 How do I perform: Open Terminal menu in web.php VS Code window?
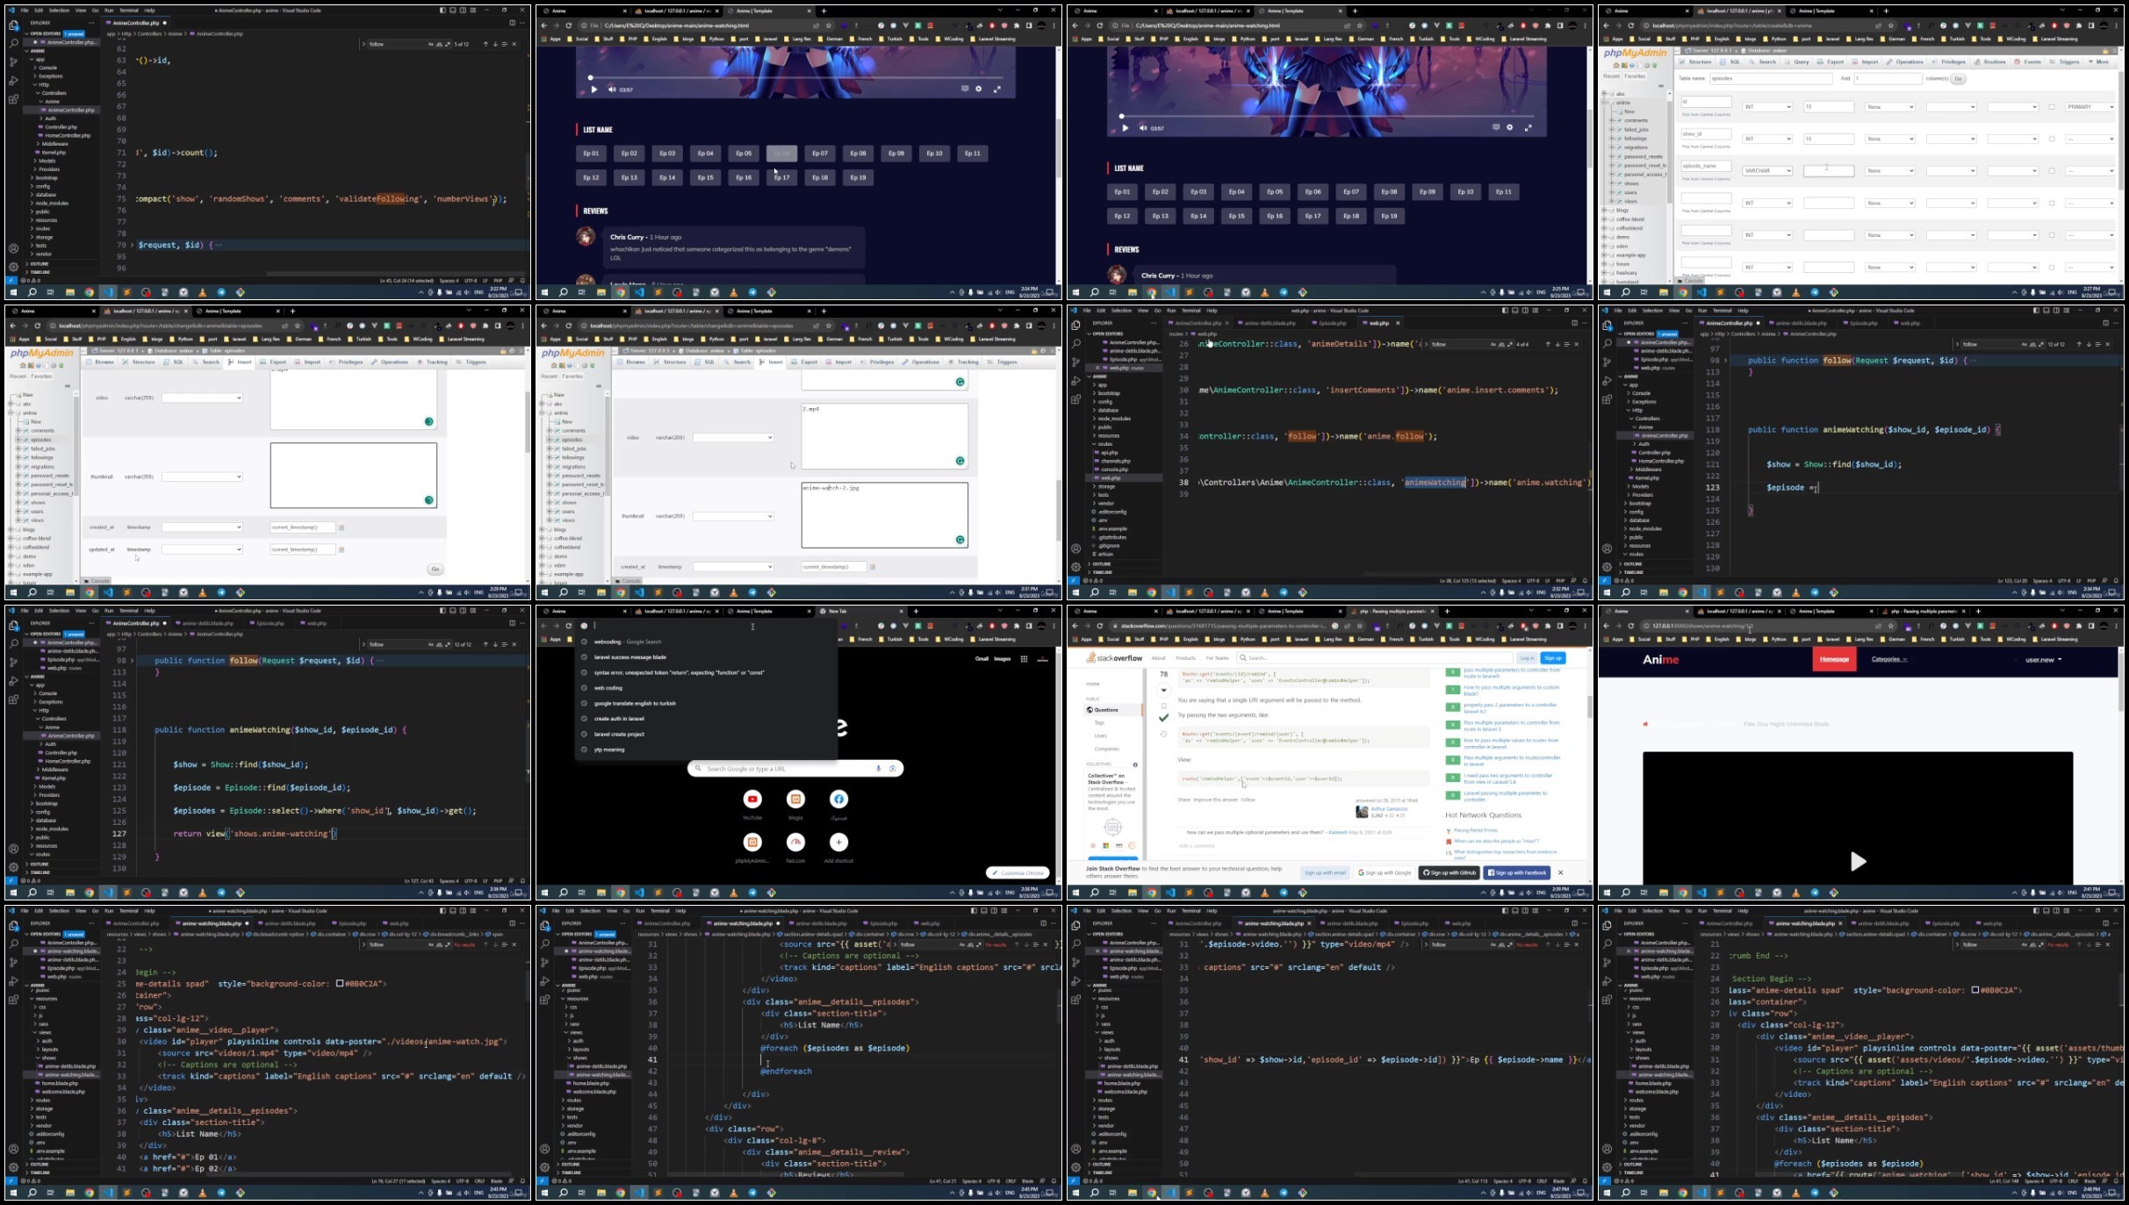(x=1190, y=311)
